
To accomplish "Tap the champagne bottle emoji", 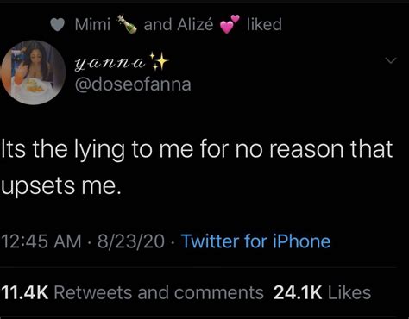I will pos(127,24).
